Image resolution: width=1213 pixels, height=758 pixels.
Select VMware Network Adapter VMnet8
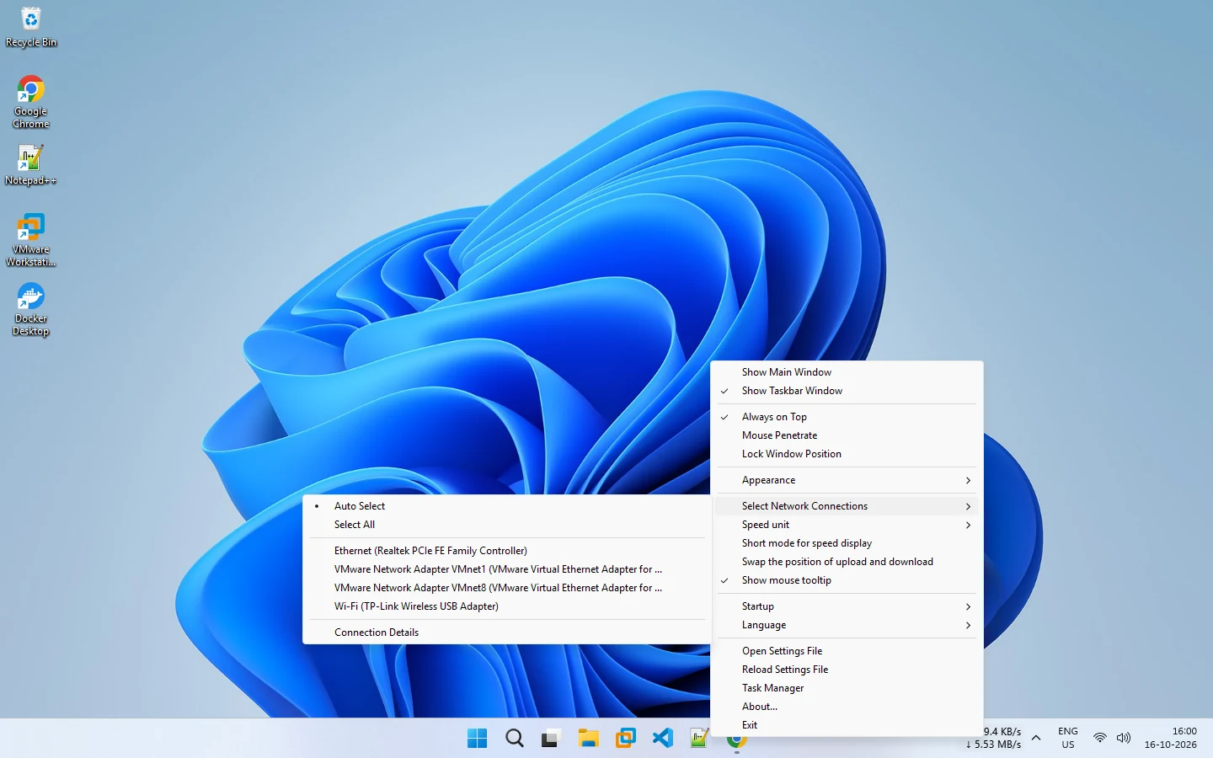click(x=506, y=588)
